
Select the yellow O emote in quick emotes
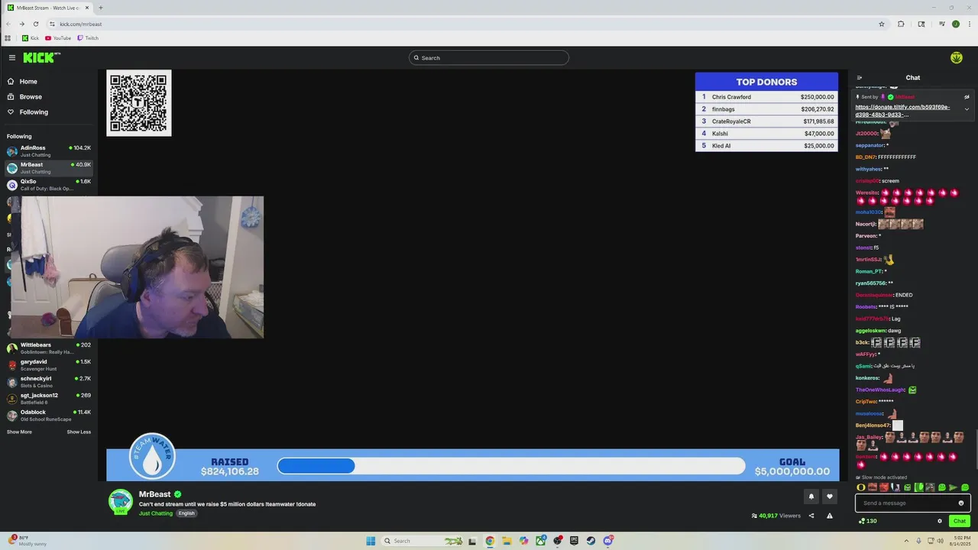[861, 487]
